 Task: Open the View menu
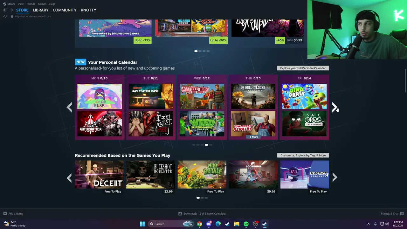coord(21,4)
